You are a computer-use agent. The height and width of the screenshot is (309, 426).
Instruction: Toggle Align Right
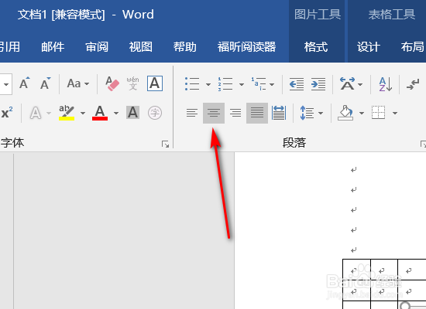[235, 113]
